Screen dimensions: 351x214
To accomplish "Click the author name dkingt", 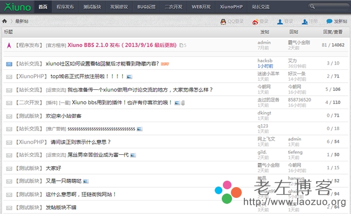I will [x=264, y=113].
